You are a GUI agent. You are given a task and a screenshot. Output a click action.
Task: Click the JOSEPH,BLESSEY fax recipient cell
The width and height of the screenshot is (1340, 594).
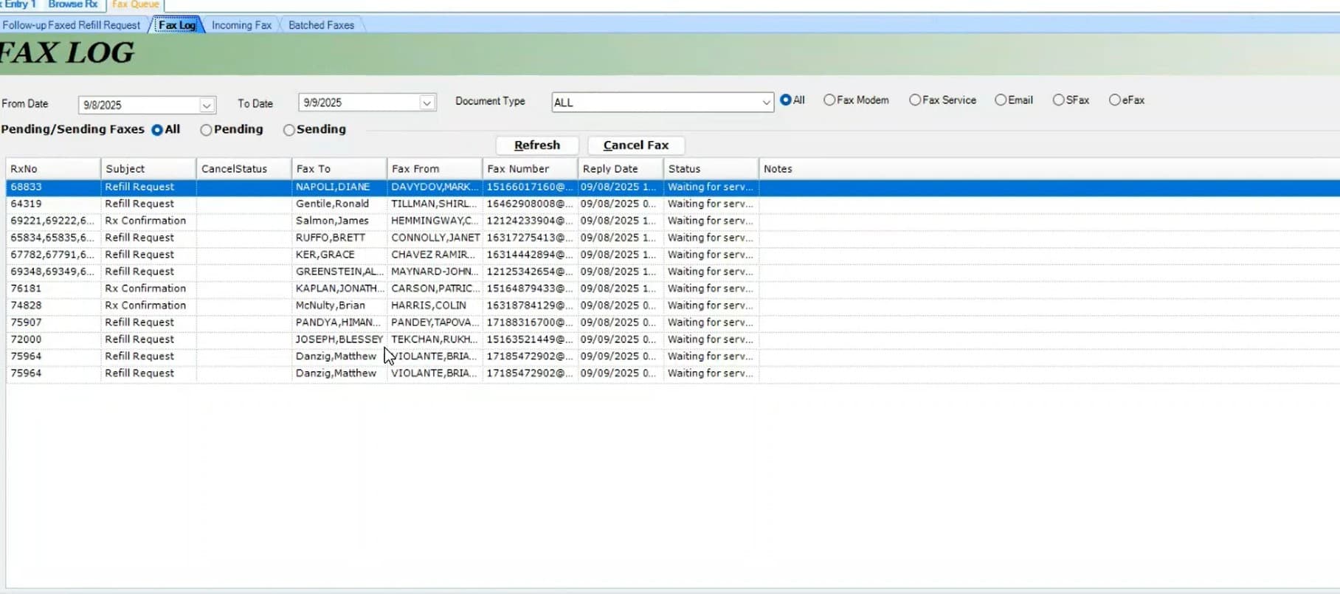tap(339, 340)
